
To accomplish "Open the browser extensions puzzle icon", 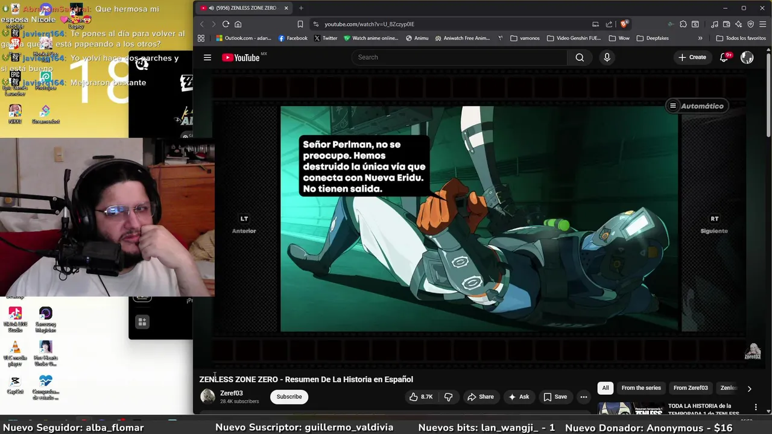I will [x=683, y=24].
